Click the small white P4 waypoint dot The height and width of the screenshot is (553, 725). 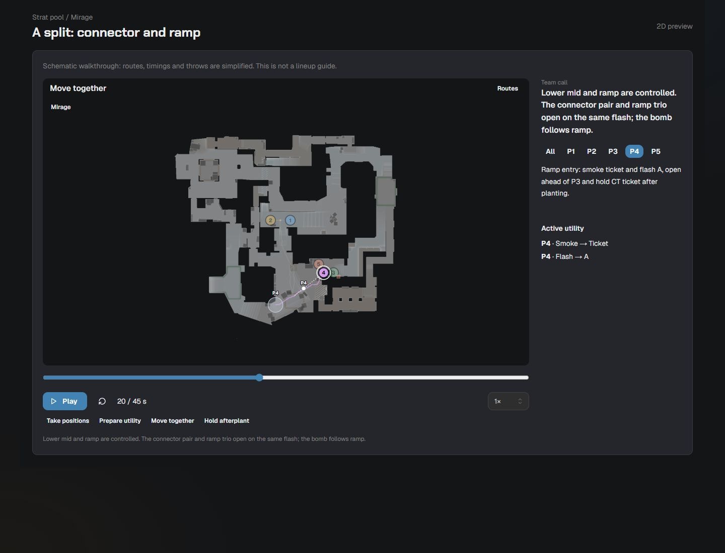[x=304, y=288]
